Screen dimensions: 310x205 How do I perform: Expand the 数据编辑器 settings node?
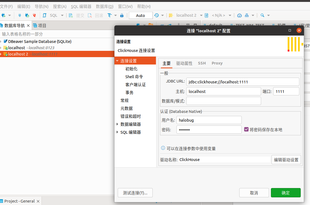tap(117, 124)
